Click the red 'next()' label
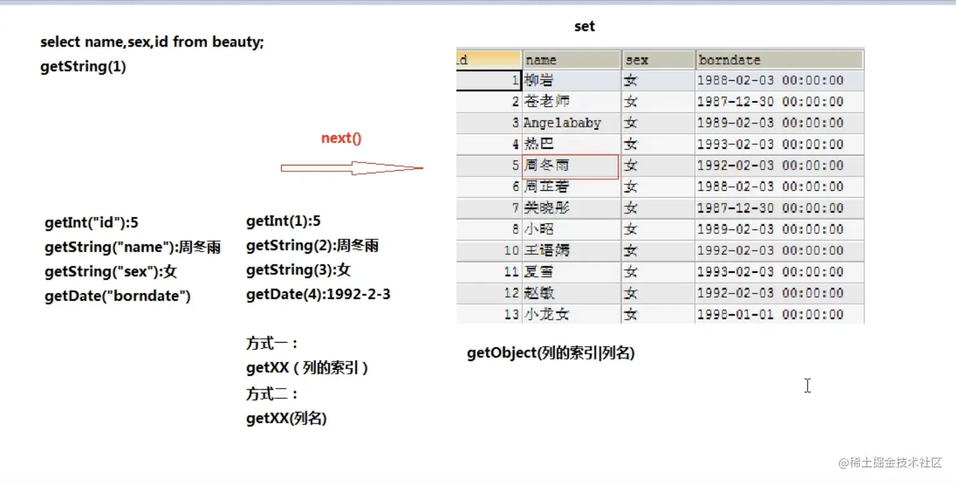The width and height of the screenshot is (956, 483). pyautogui.click(x=341, y=138)
